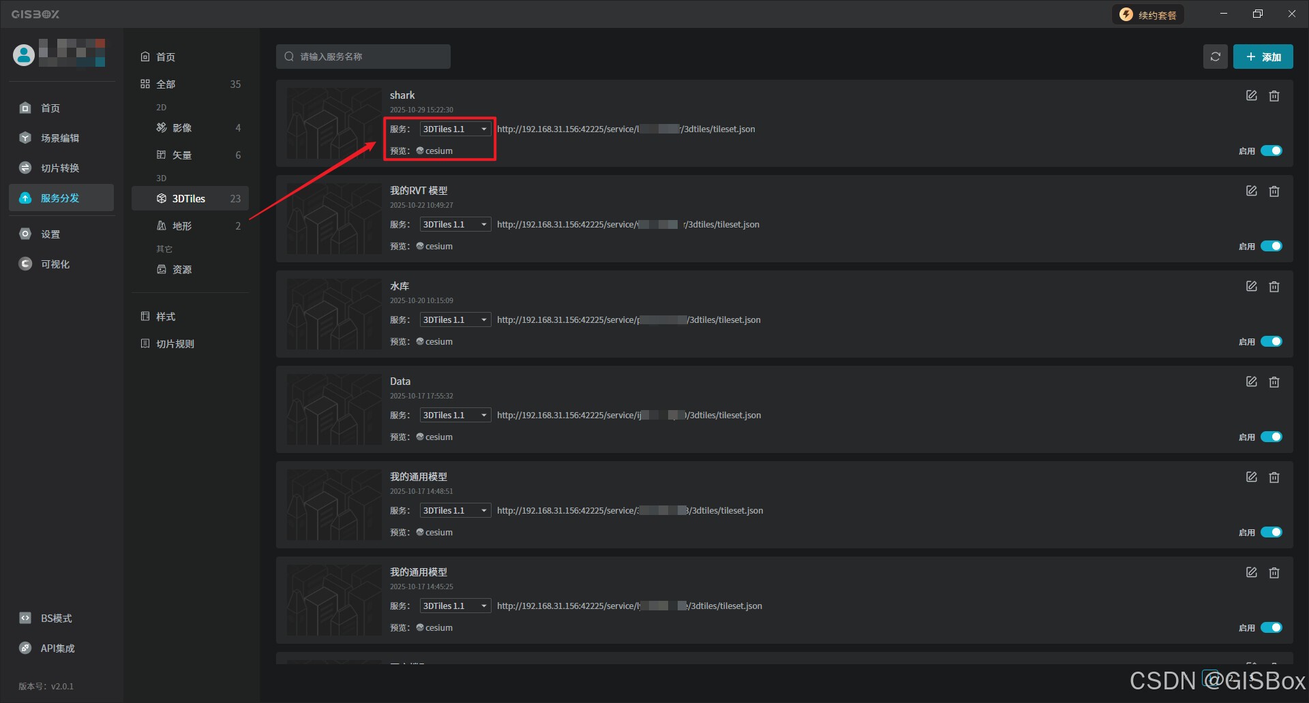This screenshot has height=703, width=1309.
Task: Open shark service type dropdown
Action: pyautogui.click(x=455, y=129)
